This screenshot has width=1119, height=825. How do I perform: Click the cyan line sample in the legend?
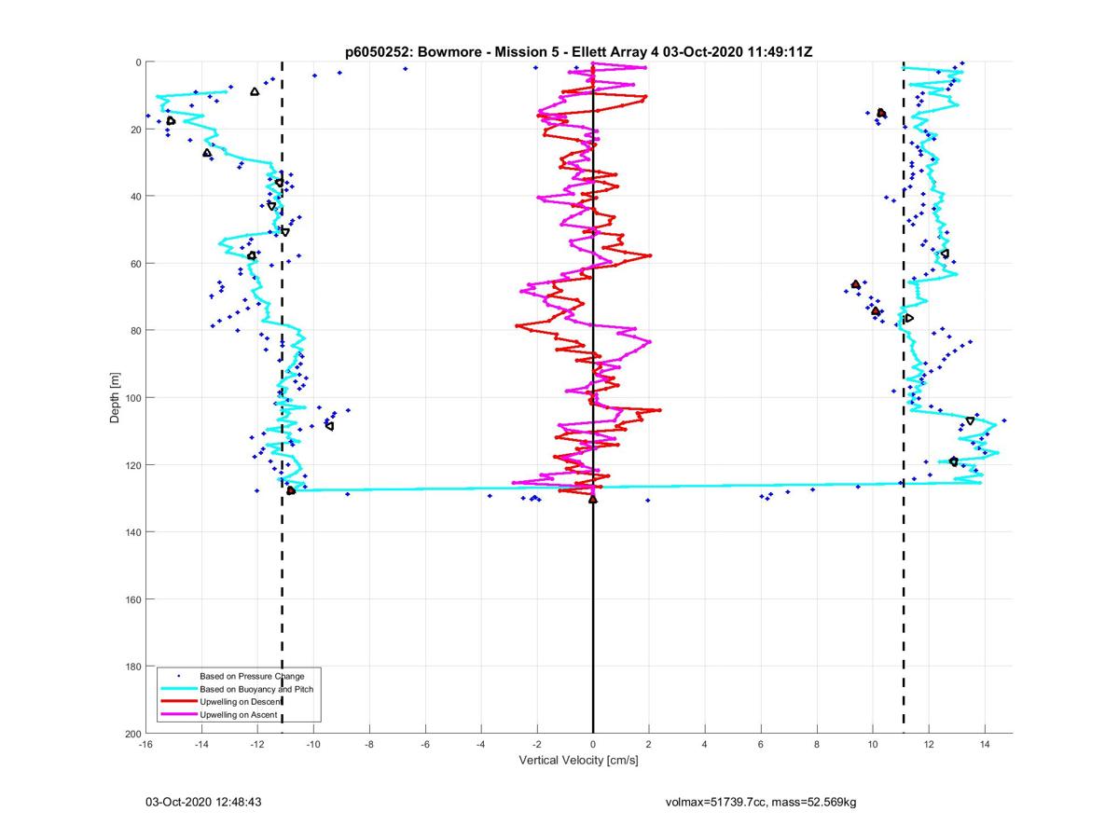178,688
